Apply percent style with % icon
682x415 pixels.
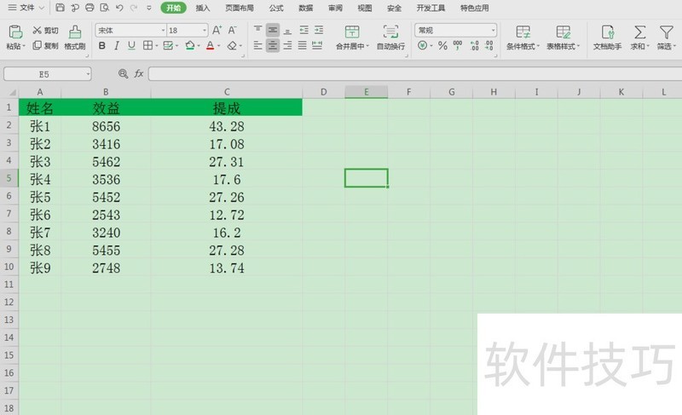442,45
